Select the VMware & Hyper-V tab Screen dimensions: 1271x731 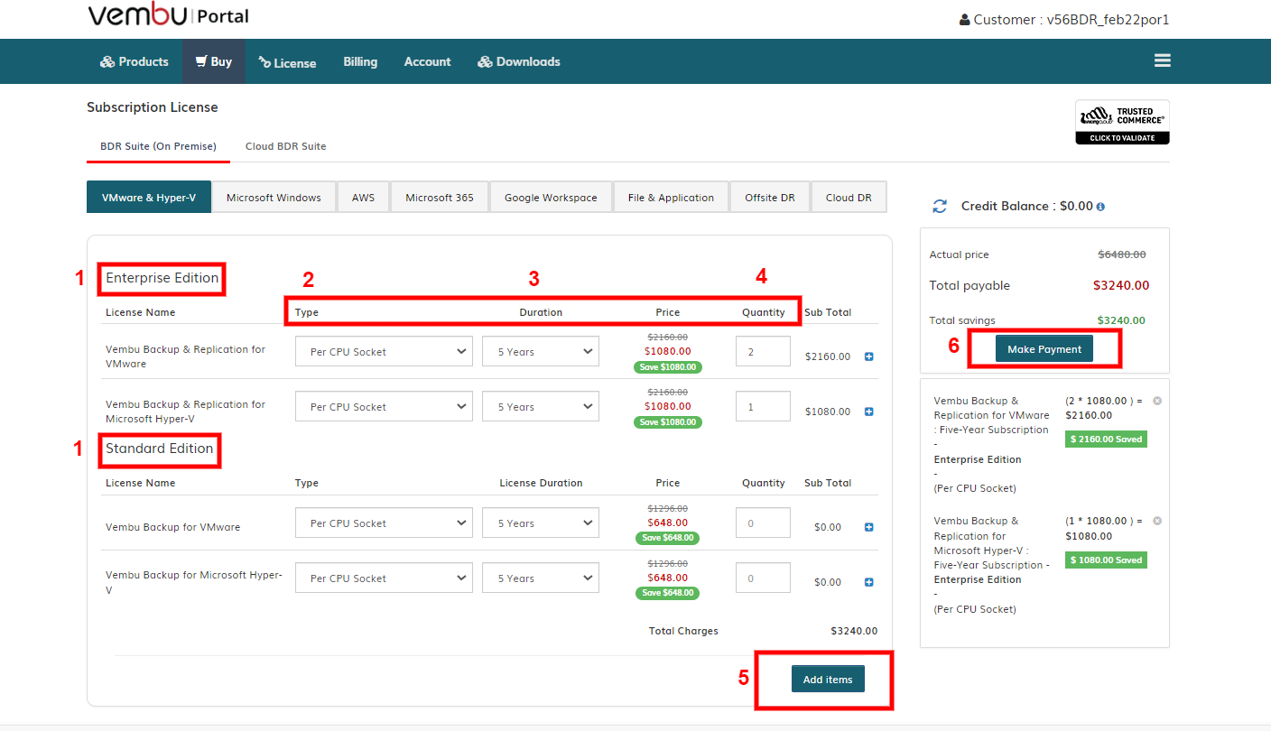tap(149, 198)
